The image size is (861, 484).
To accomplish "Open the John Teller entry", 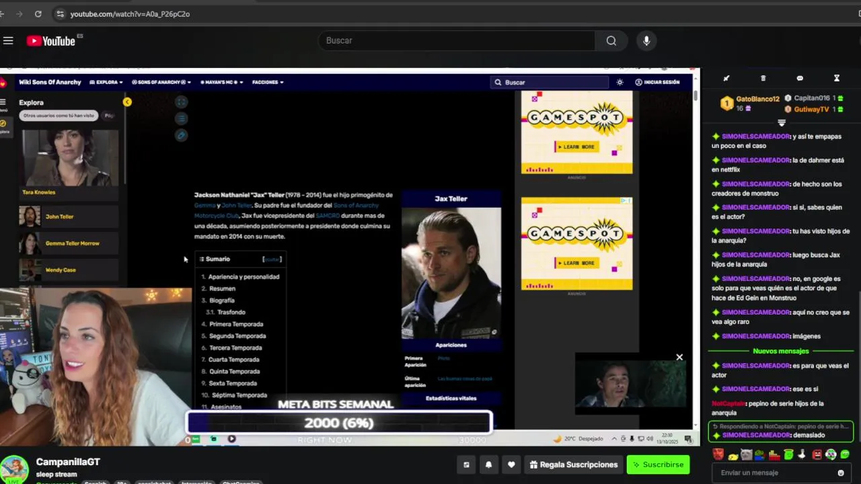I will 69,216.
